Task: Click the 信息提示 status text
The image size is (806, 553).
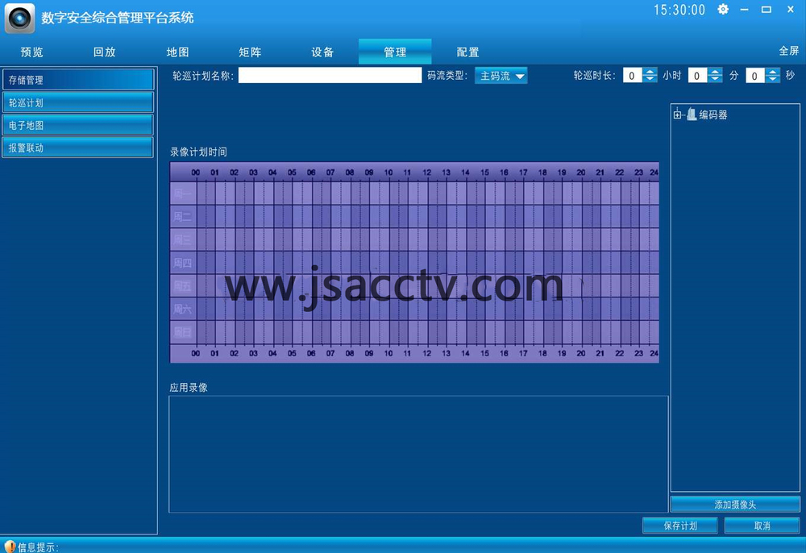Action: click(x=38, y=547)
